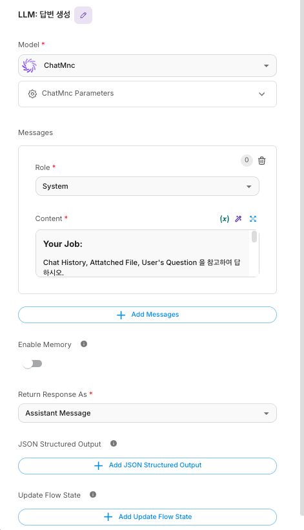Click the Content box vertical scrollbar
The width and height of the screenshot is (304, 530).
254,237
